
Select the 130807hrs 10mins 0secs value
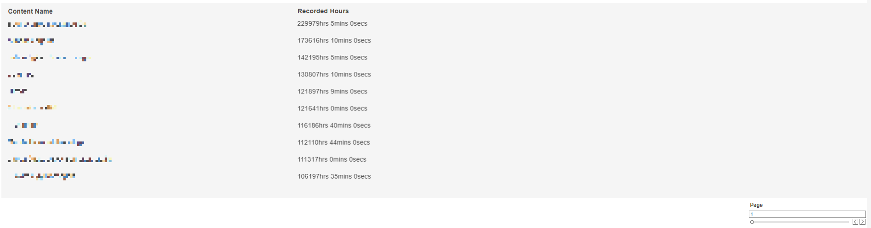[334, 74]
